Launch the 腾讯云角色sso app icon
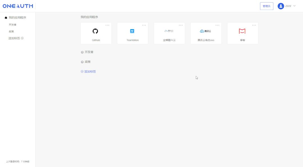This screenshot has width=303, height=167. pyautogui.click(x=205, y=31)
